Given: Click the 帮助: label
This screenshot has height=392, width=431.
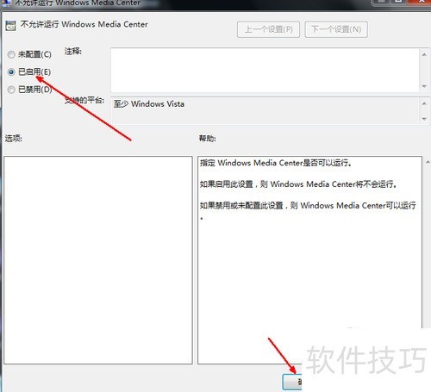Looking at the screenshot, I should coord(208,139).
